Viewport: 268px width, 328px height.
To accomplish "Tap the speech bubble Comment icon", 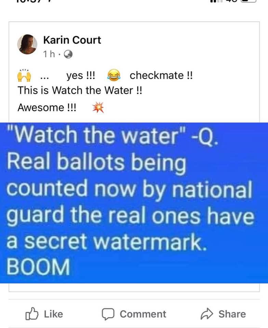I will coord(108,314).
